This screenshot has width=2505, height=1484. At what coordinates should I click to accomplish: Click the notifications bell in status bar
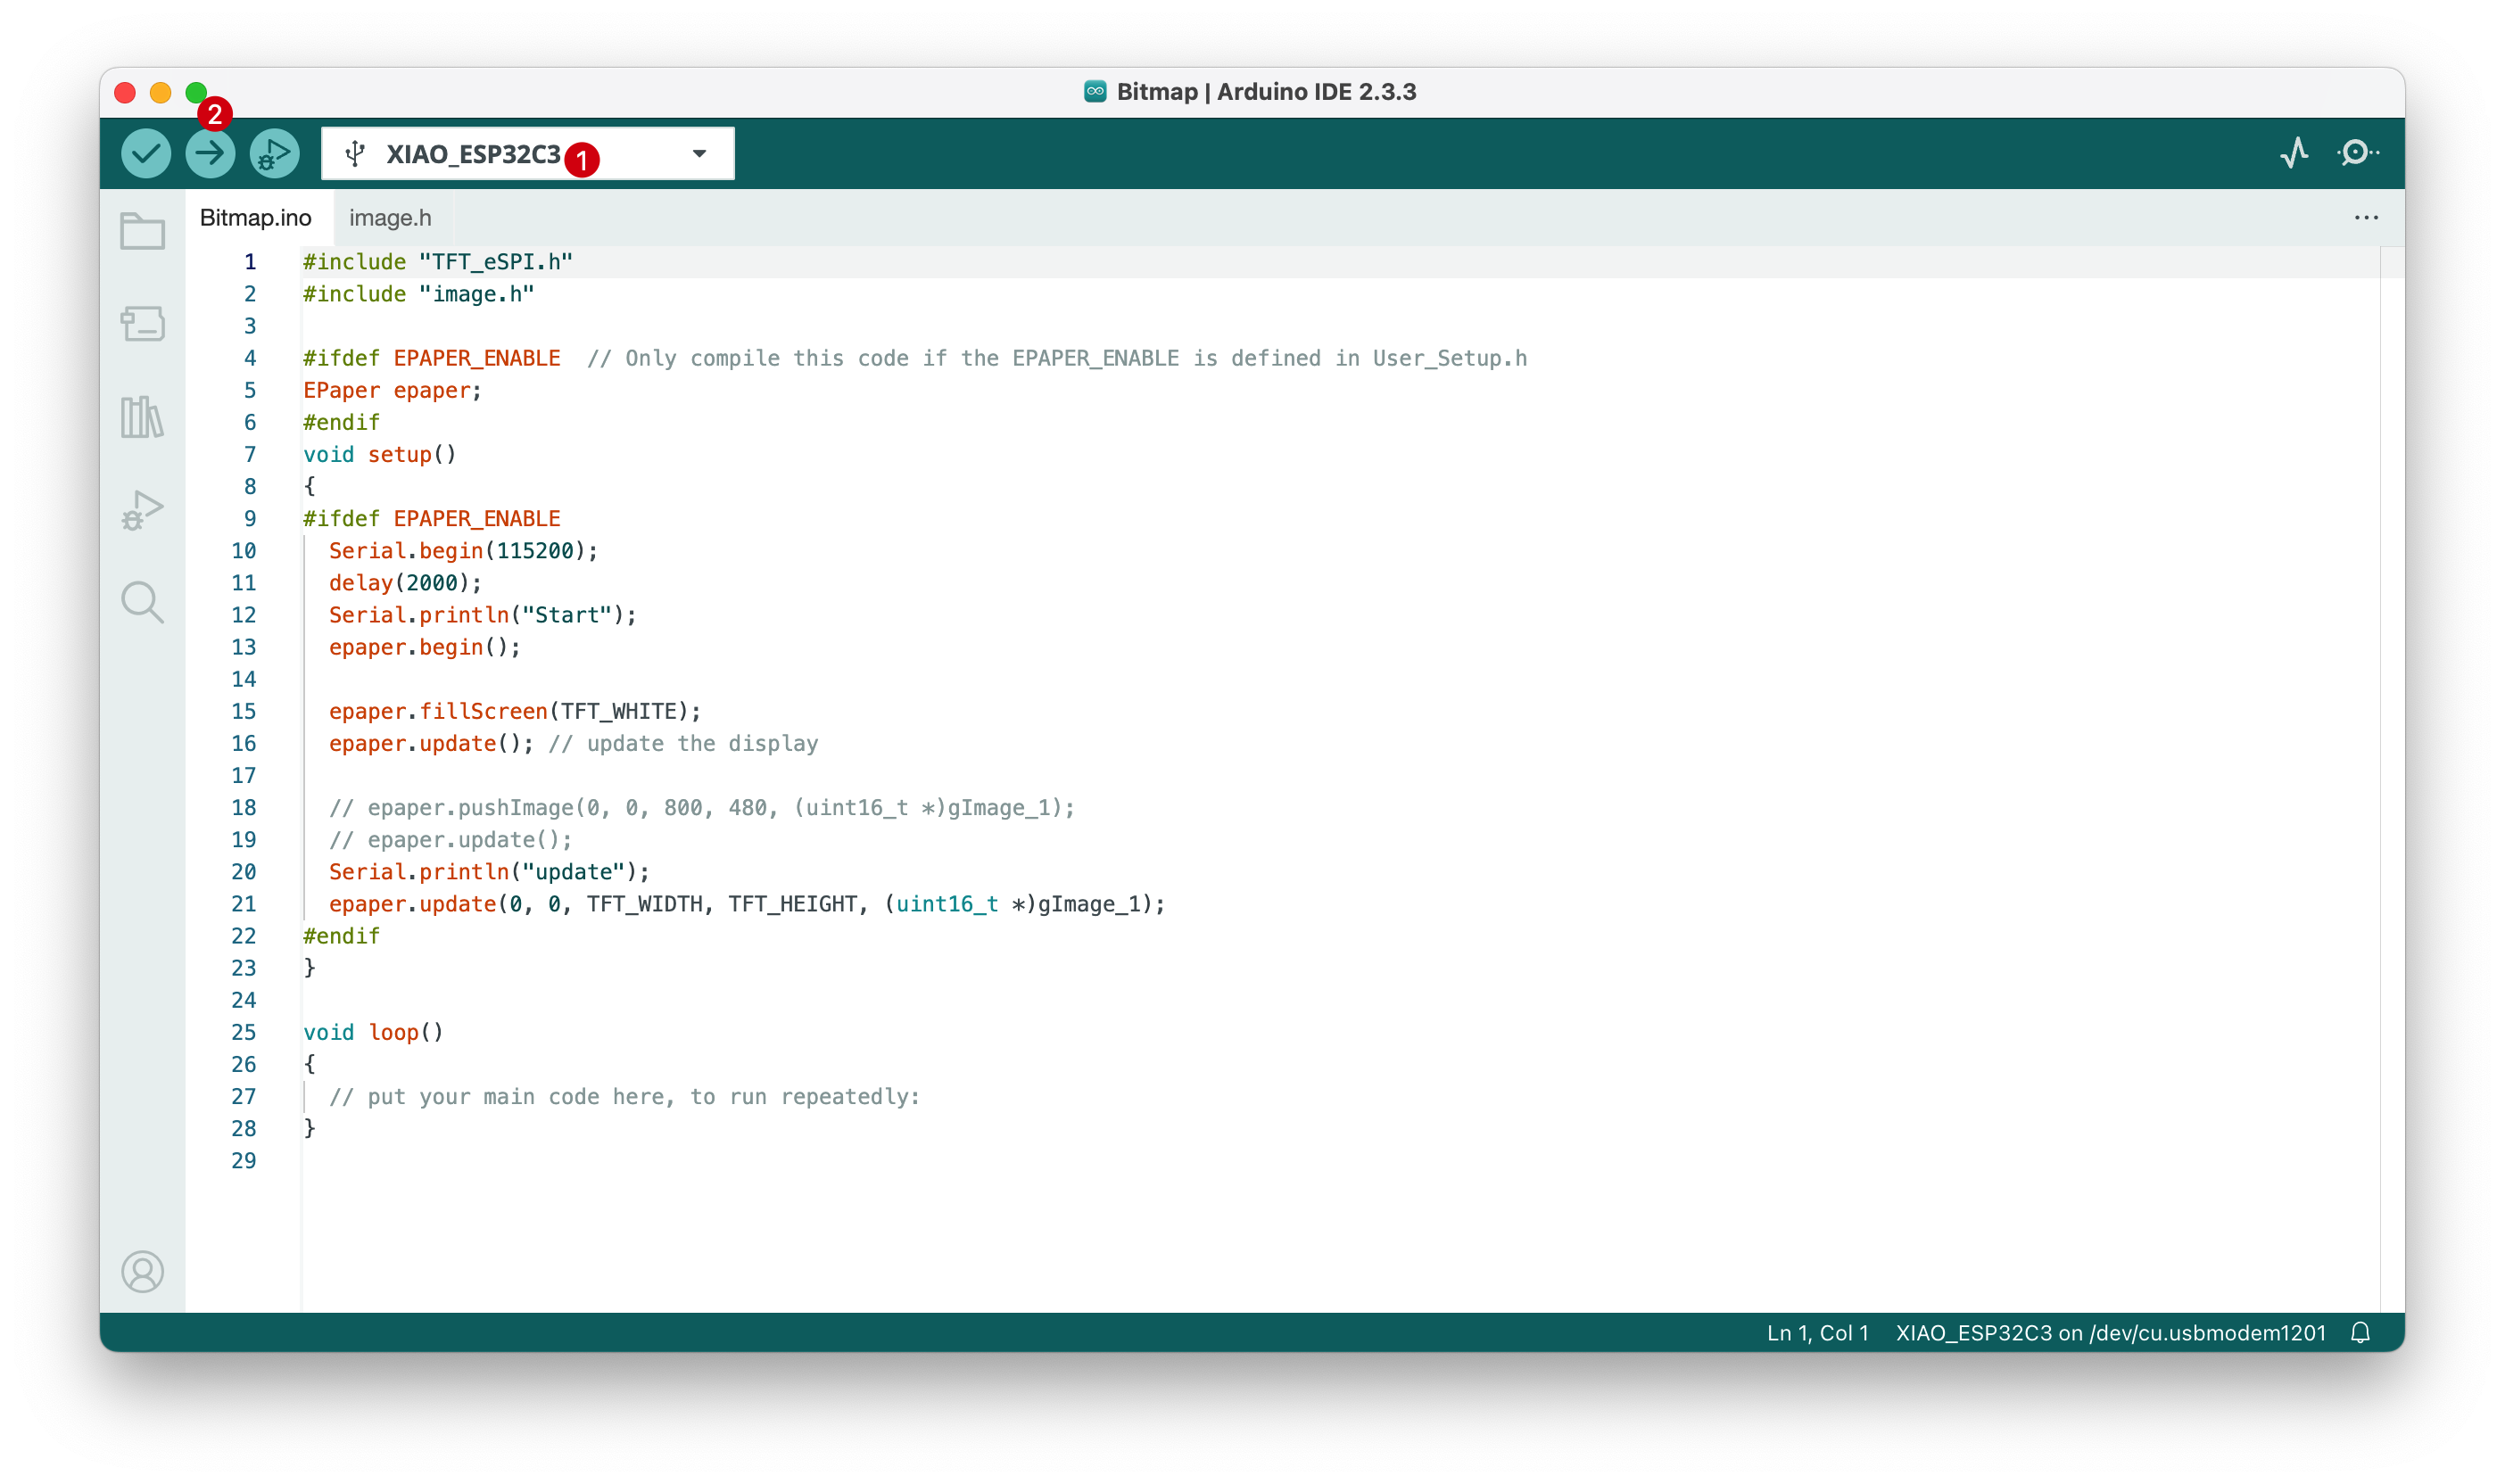coord(2360,1333)
